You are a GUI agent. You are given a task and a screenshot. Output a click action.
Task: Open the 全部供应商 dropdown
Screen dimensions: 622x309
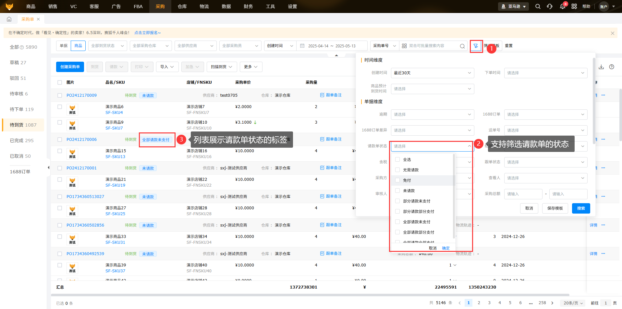(195, 46)
